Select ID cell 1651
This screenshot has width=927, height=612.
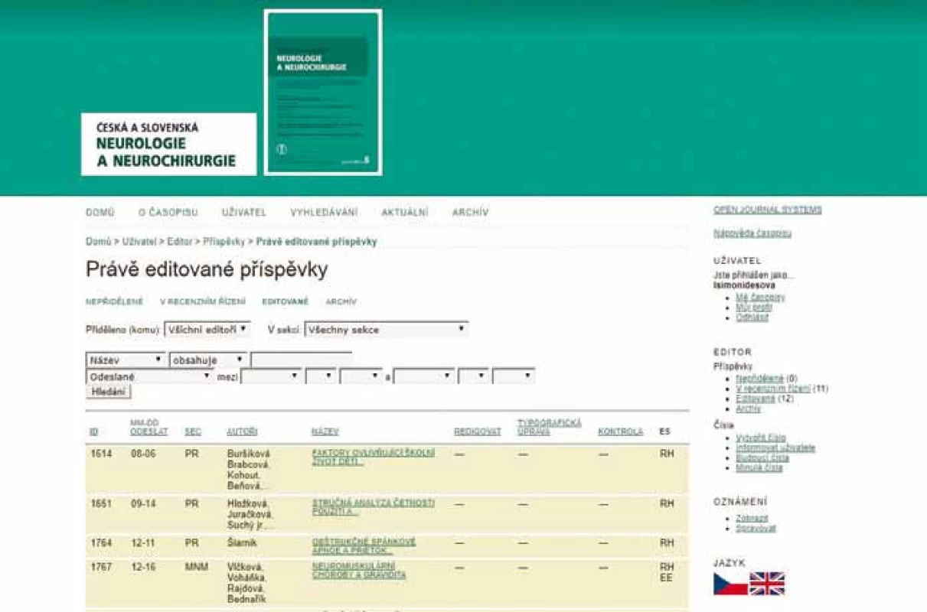click(101, 503)
